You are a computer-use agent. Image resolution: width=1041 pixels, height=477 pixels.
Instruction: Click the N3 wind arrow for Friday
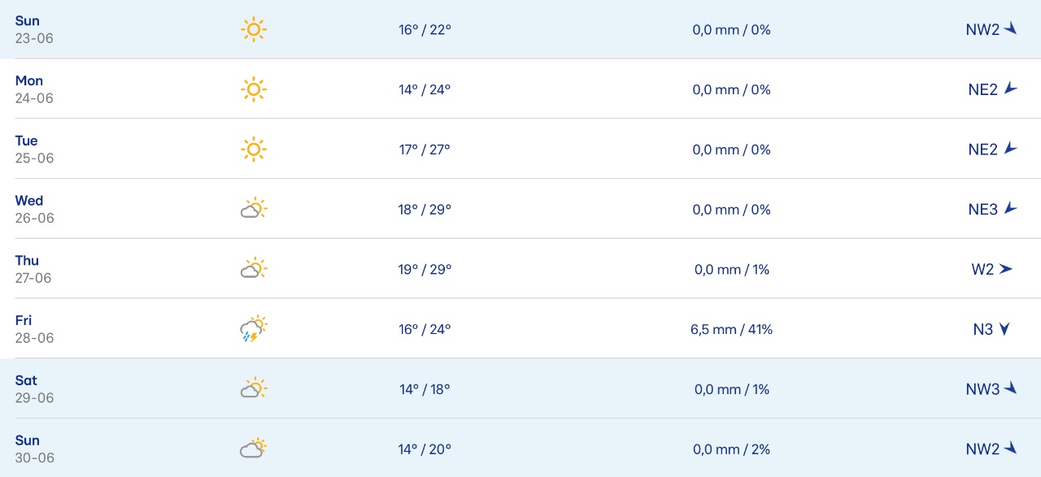(x=1004, y=329)
